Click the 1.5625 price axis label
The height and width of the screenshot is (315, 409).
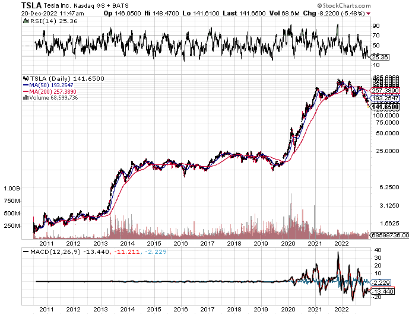(x=389, y=224)
